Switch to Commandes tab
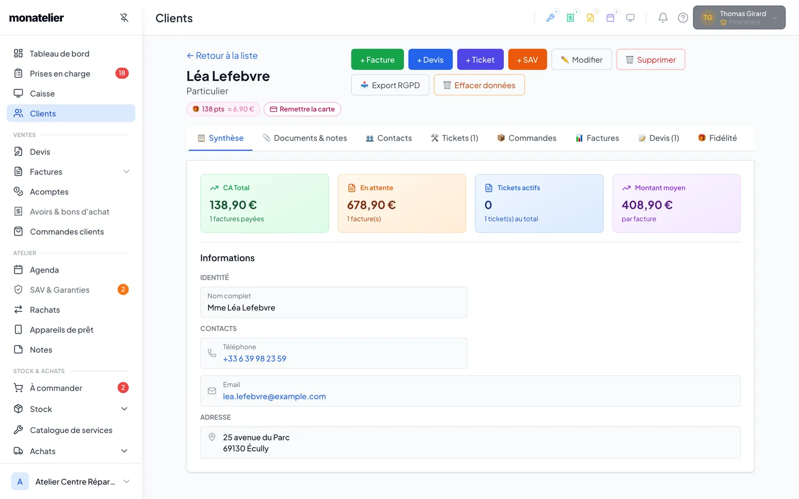The image size is (799, 499). click(x=527, y=138)
